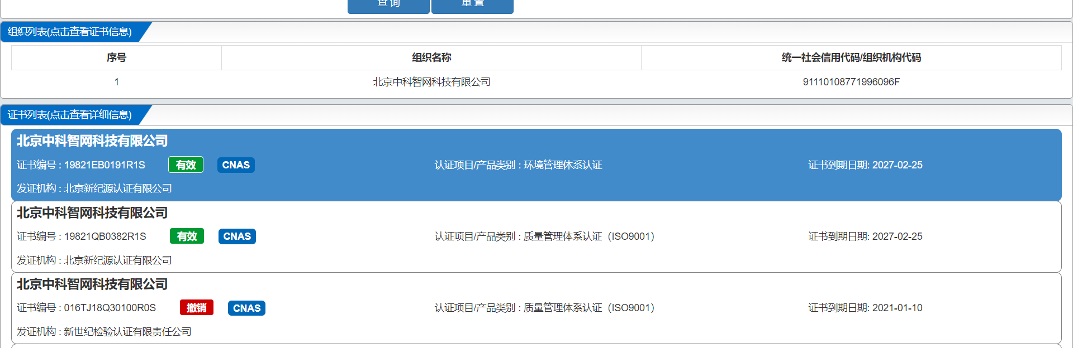Click the 统一社会信用代码/组织机构代码 column header
This screenshot has width=1073, height=348.
pos(851,57)
